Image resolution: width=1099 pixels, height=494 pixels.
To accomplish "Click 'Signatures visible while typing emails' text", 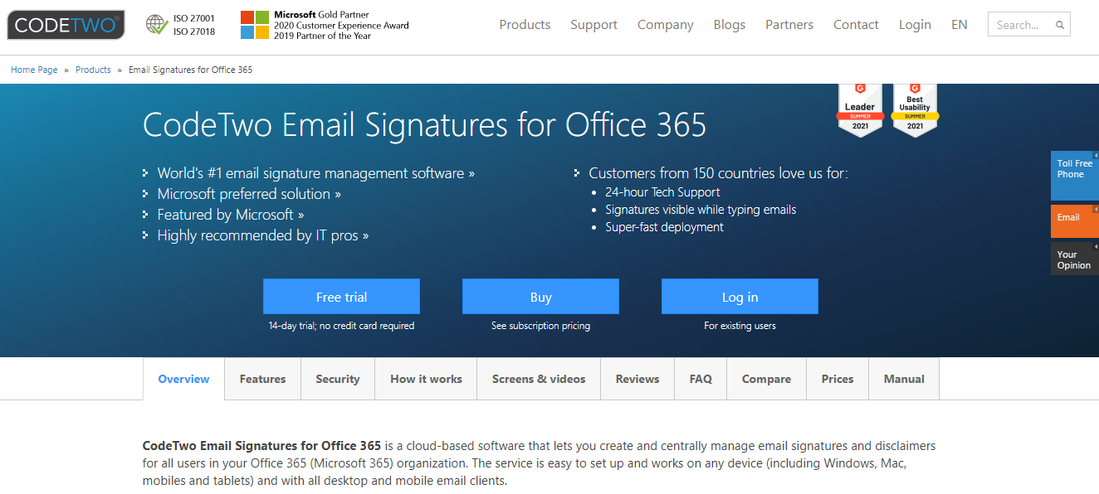I will (701, 210).
